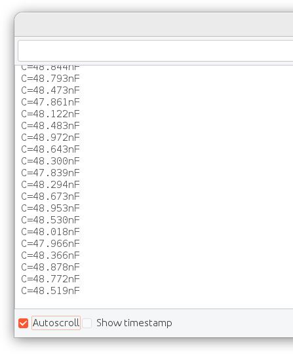Click the last reading C=48.519nF
Viewport: 293px width, 357px height.
pos(50,291)
